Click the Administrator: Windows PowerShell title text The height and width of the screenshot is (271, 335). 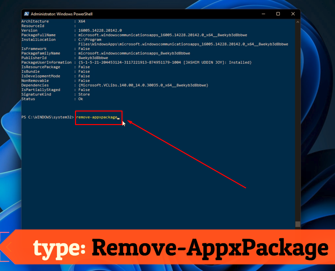62,14
